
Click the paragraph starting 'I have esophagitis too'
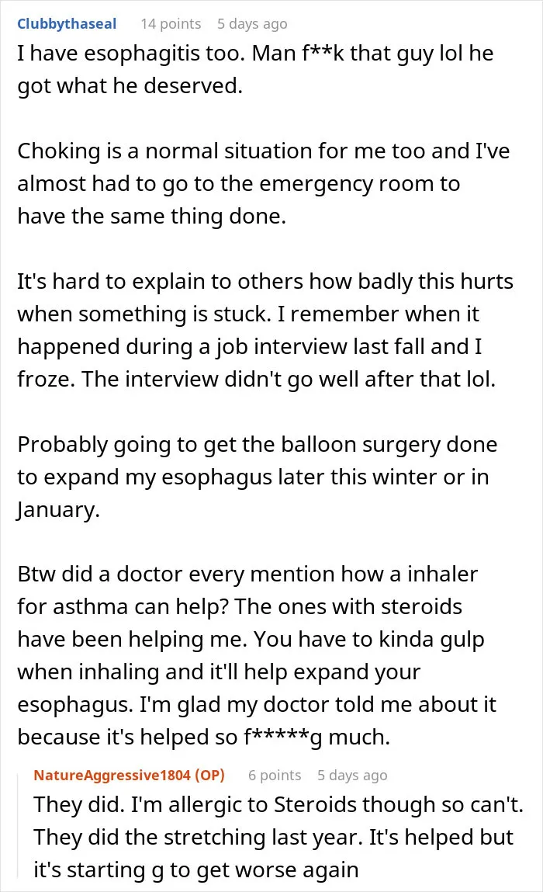[255, 69]
